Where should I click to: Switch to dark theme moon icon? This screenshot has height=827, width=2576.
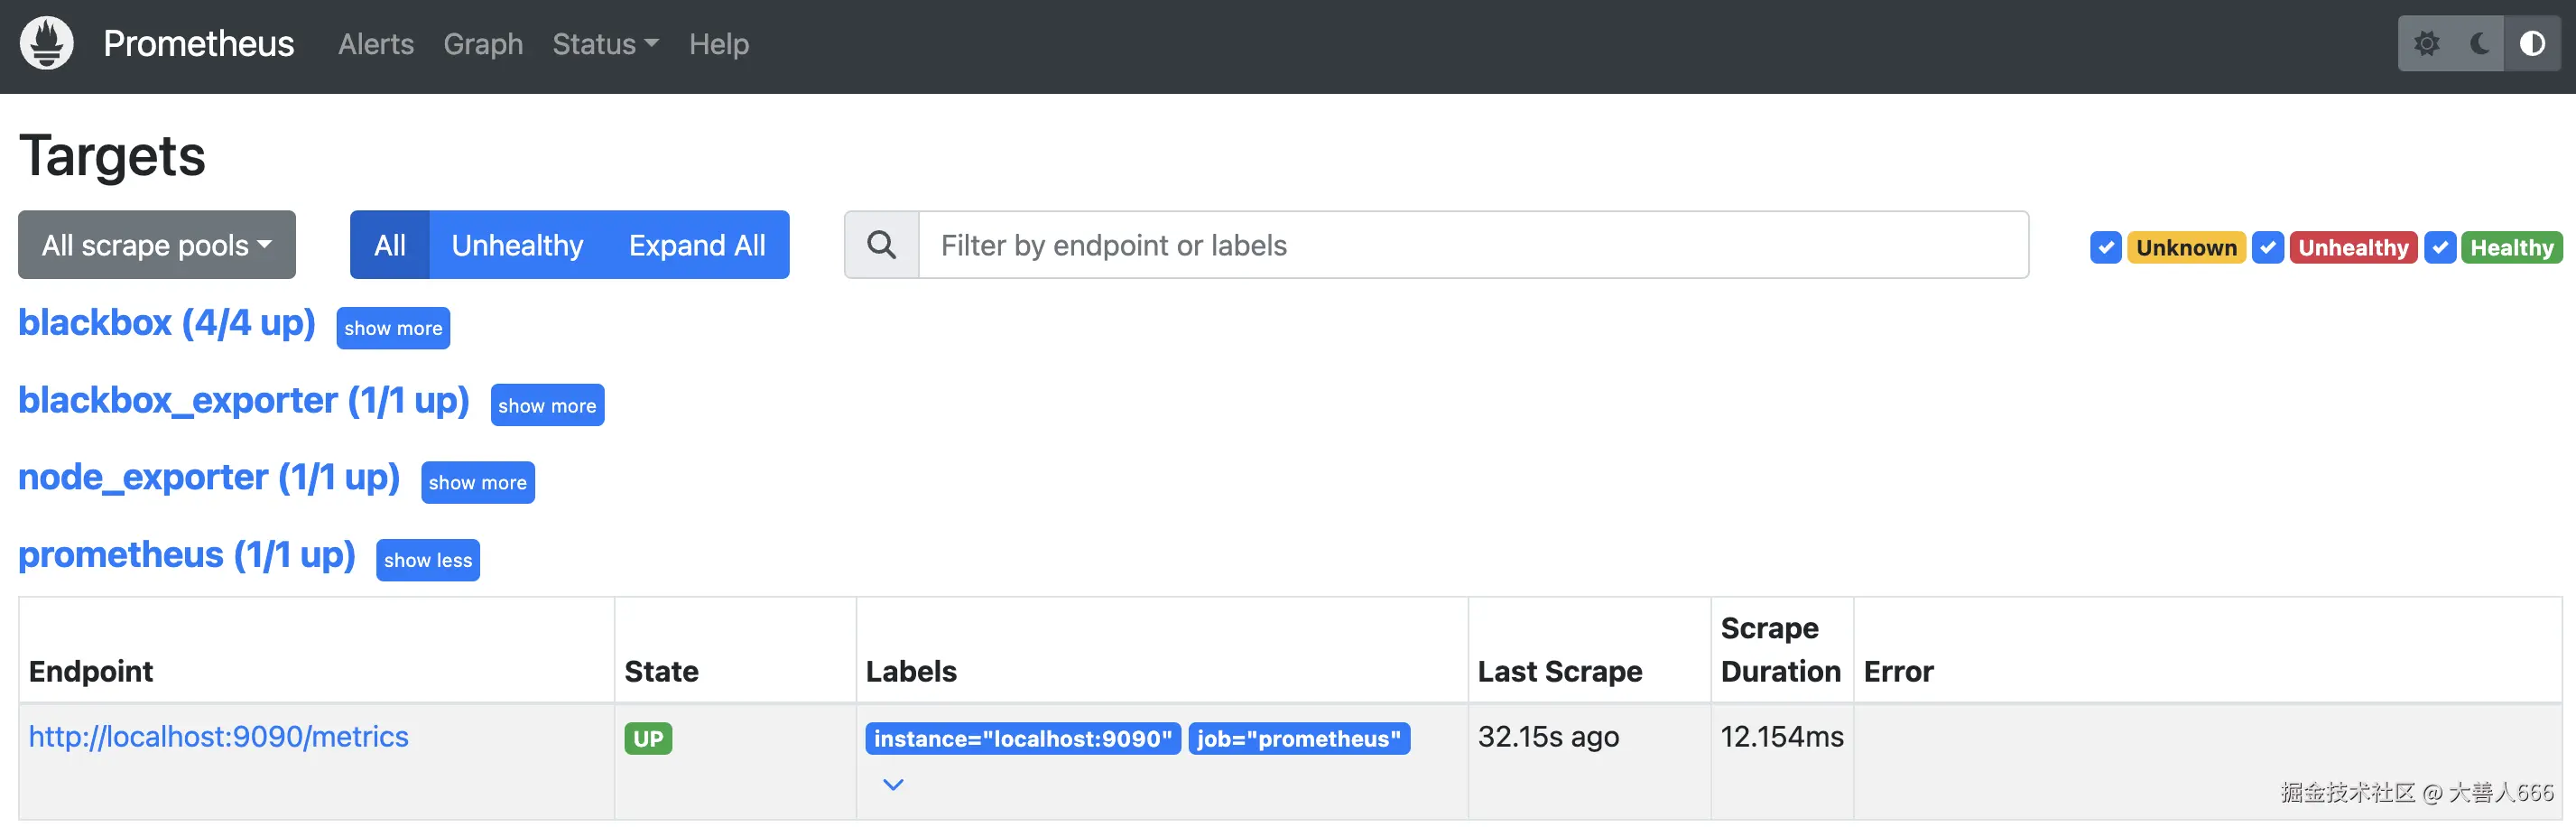point(2479,44)
